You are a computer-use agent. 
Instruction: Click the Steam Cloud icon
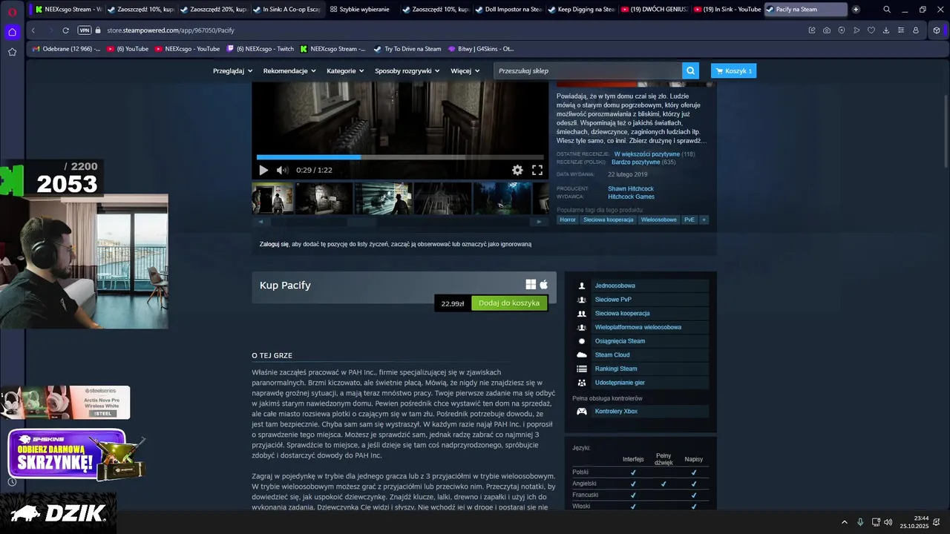point(582,355)
